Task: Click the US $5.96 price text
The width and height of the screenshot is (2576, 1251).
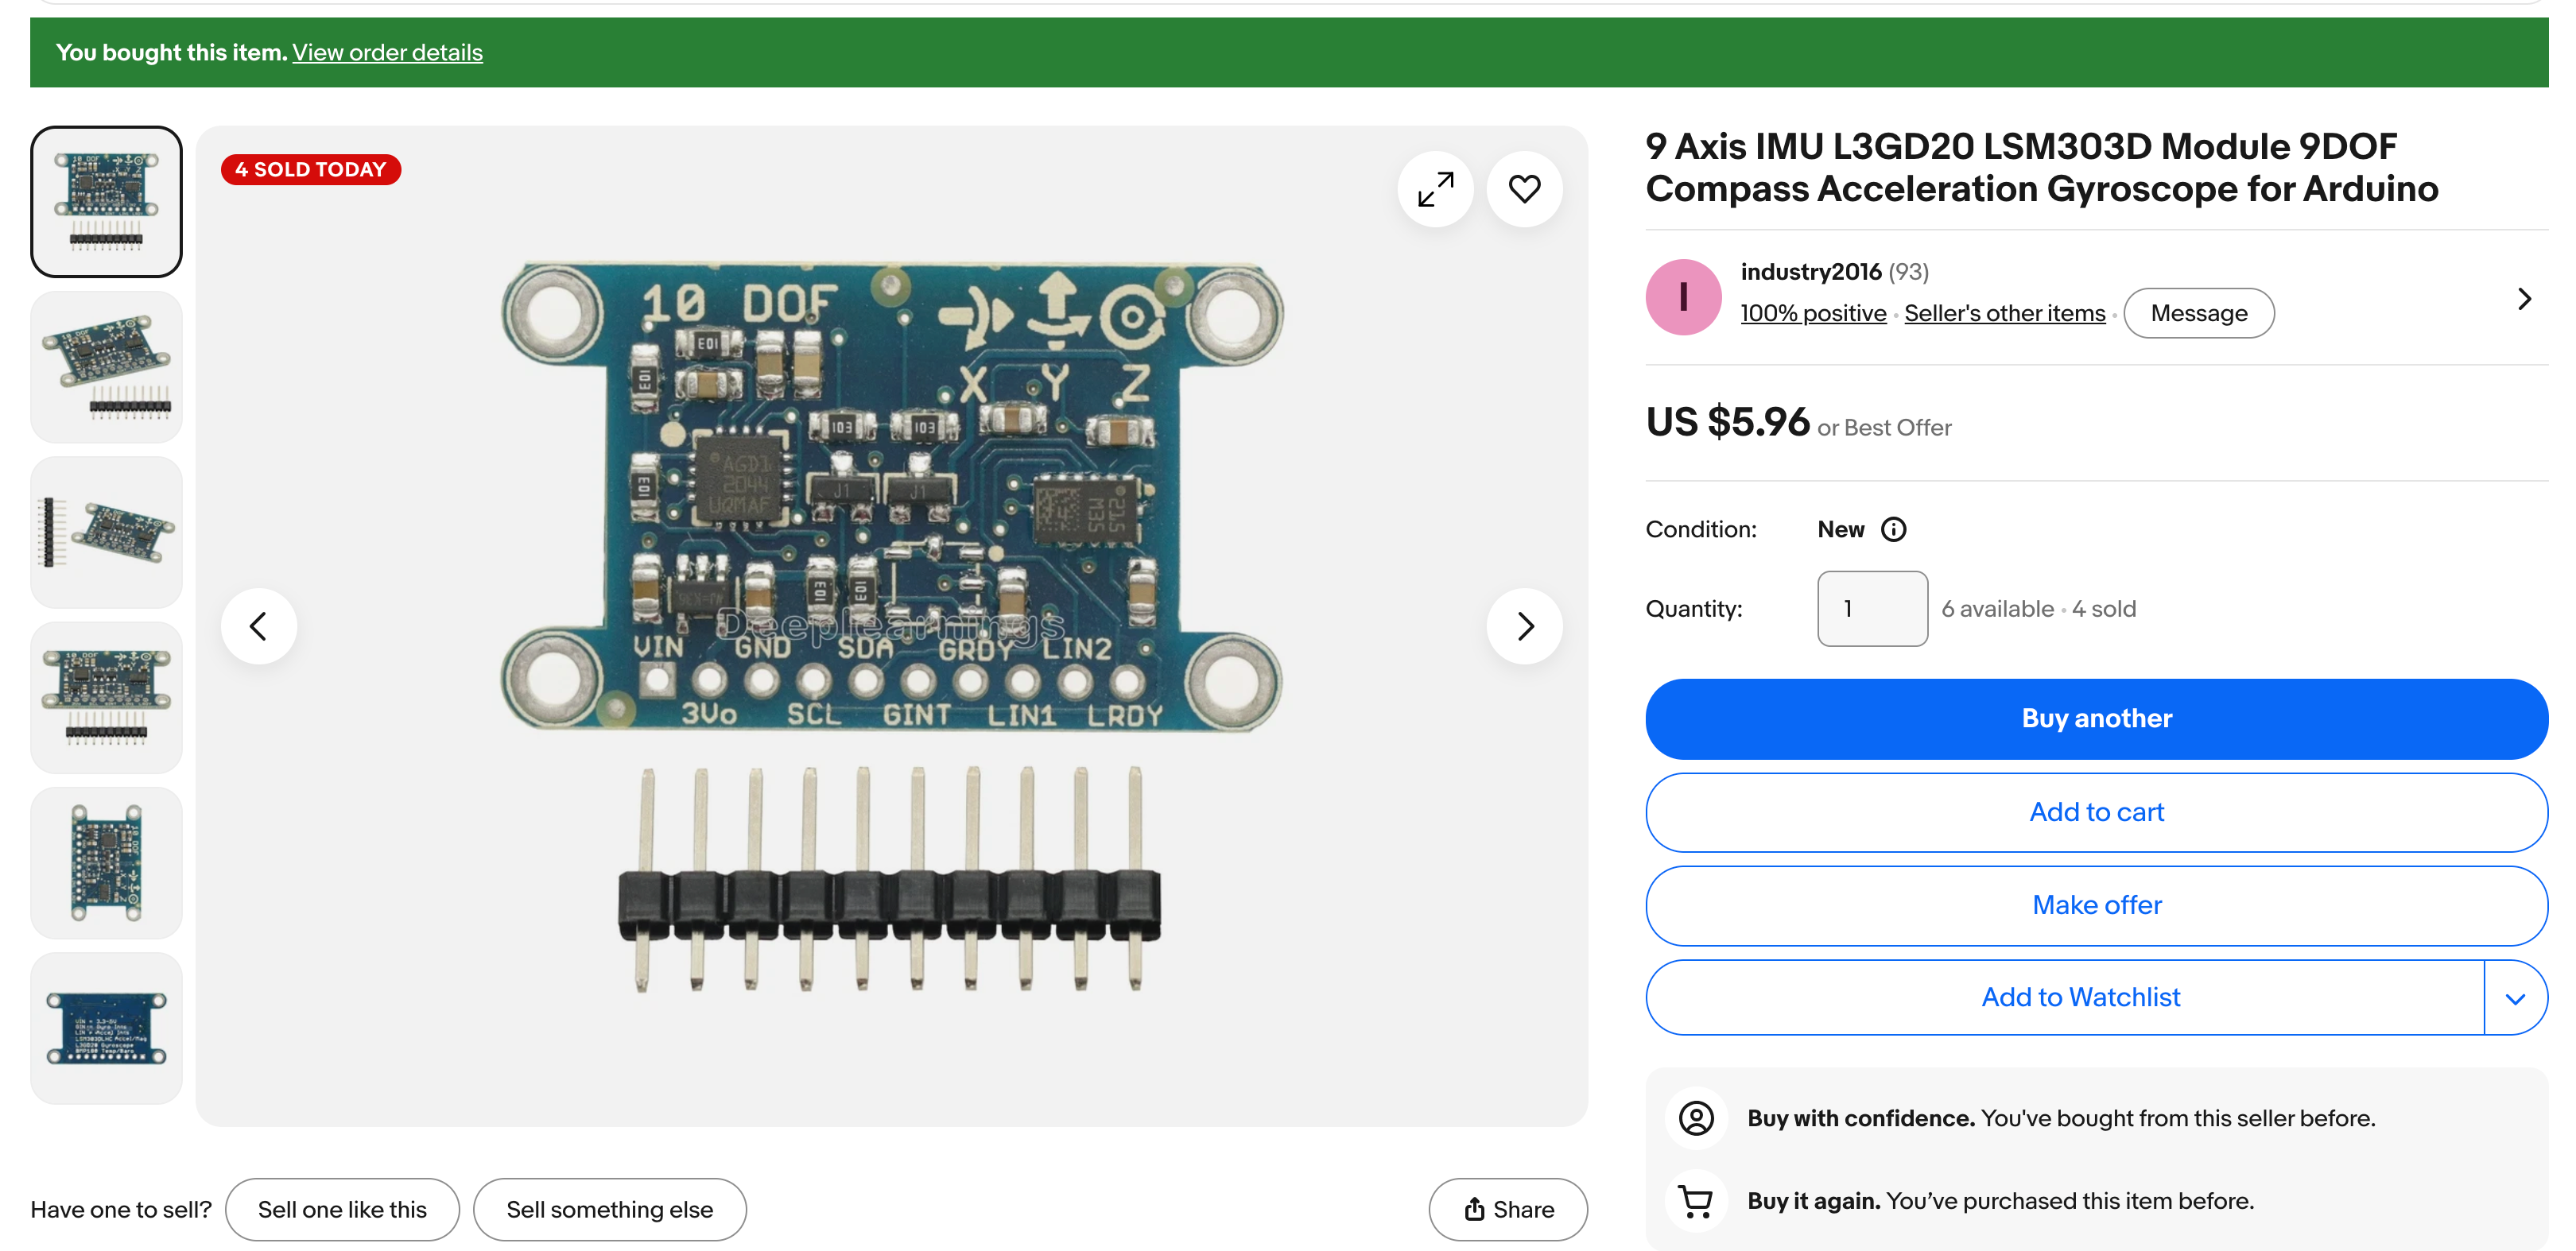Action: [x=1727, y=422]
